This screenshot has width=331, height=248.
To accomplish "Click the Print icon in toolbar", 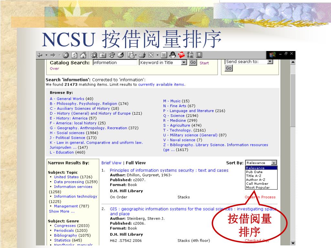I will pos(142,55).
